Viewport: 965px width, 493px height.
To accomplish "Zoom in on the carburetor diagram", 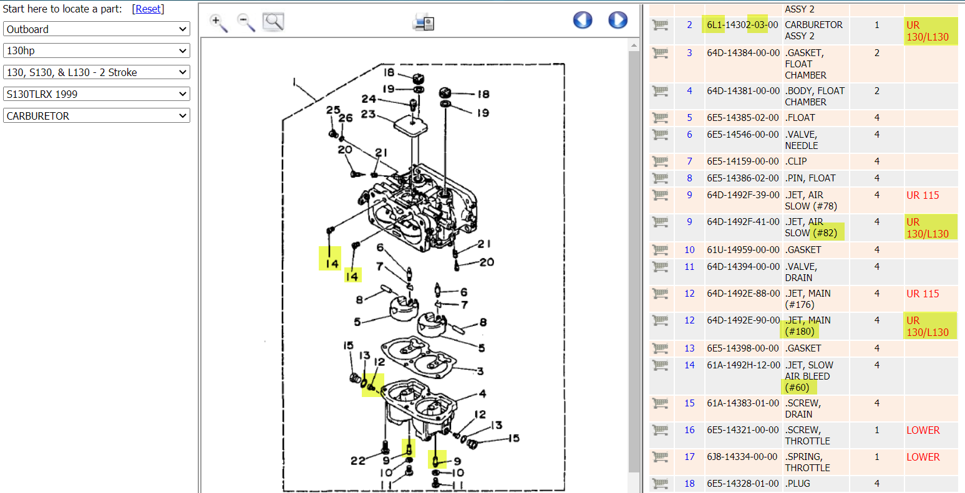I will pos(218,23).
